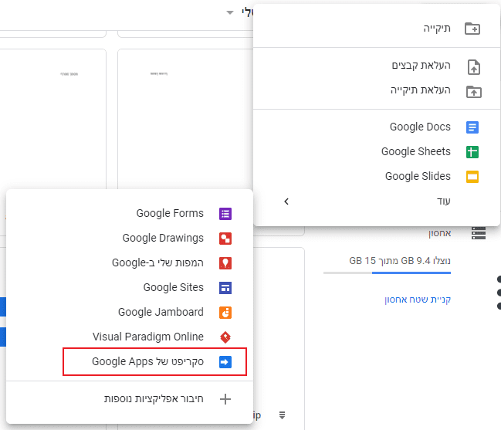
Task: Create a new Google Slides presentation
Action: 377,176
